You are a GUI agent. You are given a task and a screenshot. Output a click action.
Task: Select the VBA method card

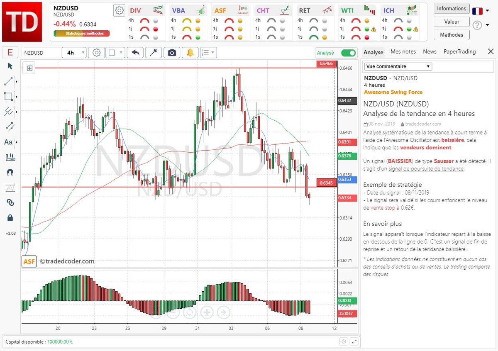189,23
